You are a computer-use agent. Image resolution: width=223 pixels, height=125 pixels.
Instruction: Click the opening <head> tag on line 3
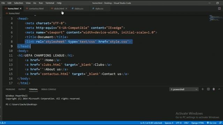(23, 18)
